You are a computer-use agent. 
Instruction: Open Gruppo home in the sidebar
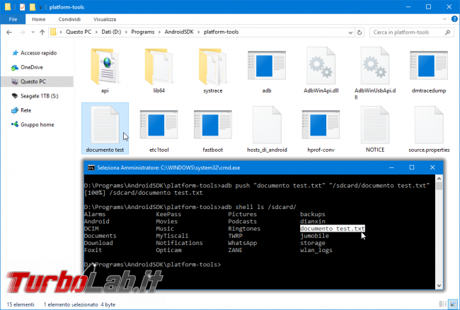click(x=37, y=125)
